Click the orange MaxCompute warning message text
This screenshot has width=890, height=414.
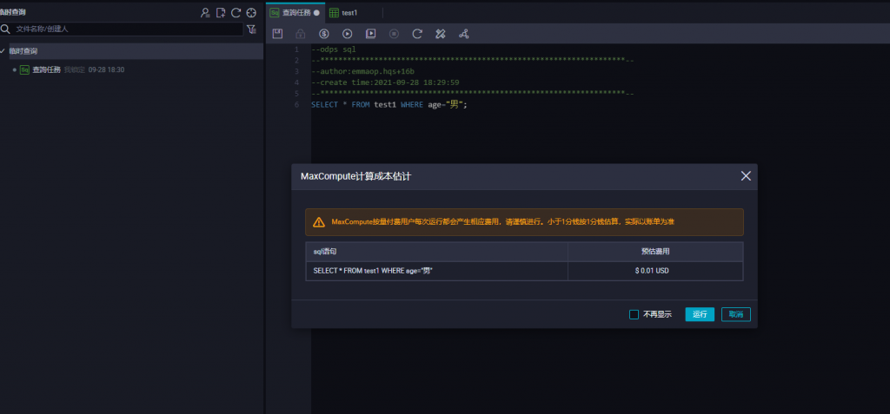click(x=503, y=221)
